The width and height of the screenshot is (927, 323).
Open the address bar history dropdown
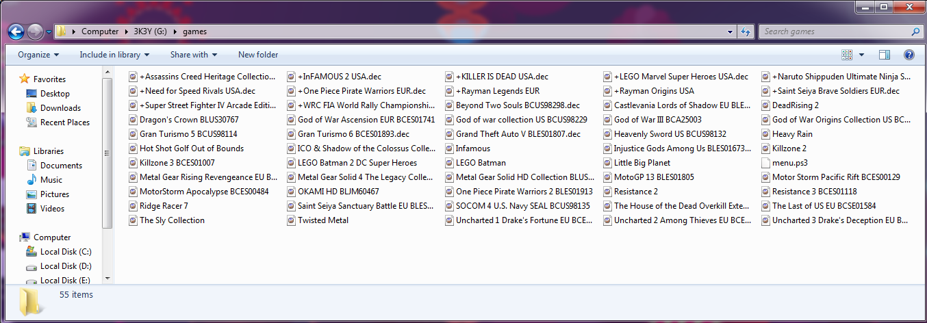731,31
